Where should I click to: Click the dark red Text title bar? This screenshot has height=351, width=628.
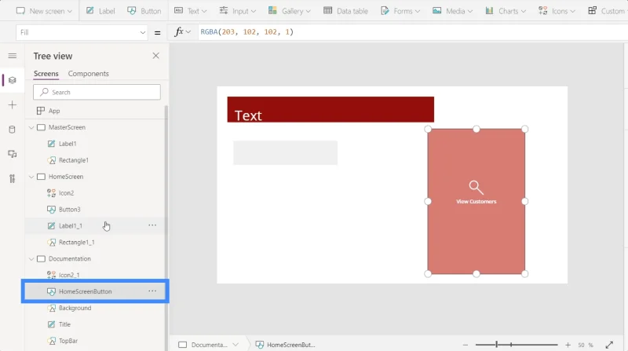pyautogui.click(x=330, y=109)
